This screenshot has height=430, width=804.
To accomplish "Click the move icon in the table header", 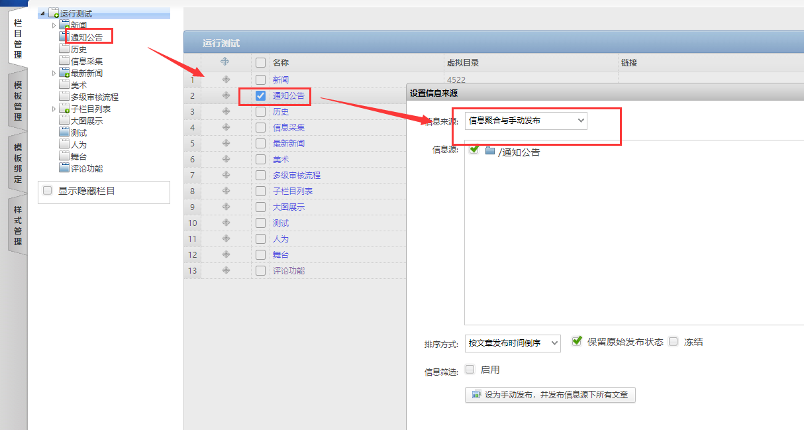I will coord(225,62).
